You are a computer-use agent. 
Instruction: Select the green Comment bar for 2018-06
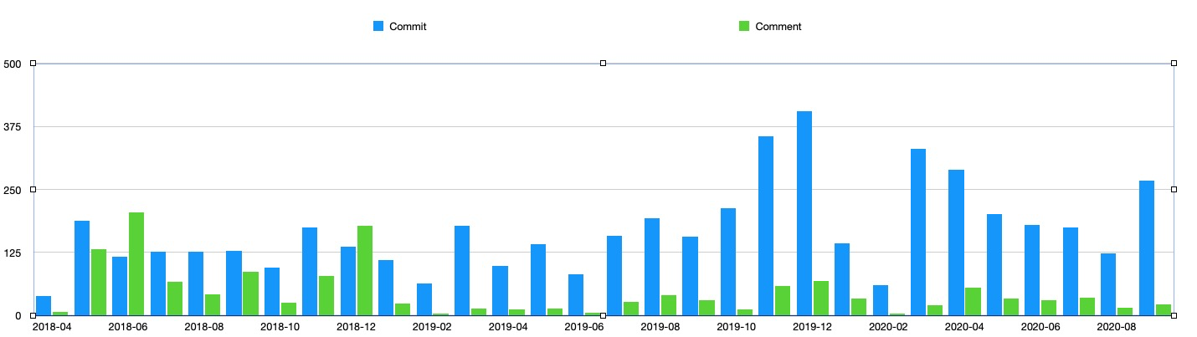[x=136, y=263]
